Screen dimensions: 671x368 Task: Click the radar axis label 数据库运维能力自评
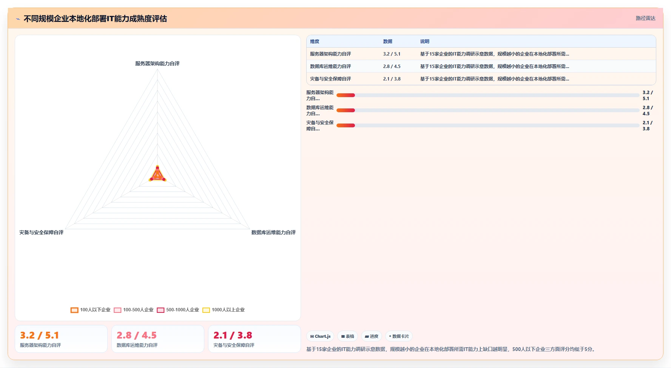[x=273, y=232]
